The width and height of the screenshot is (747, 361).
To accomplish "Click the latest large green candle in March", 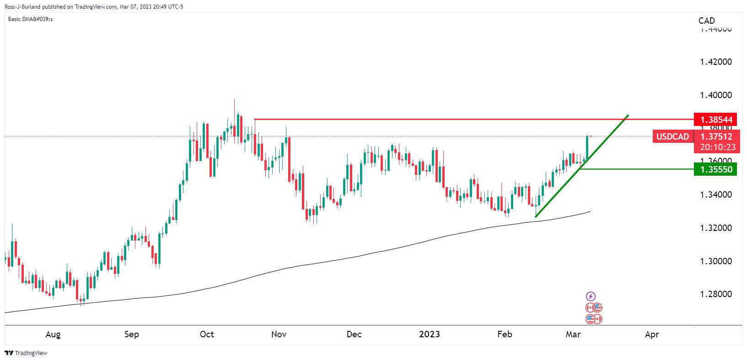I will click(587, 148).
